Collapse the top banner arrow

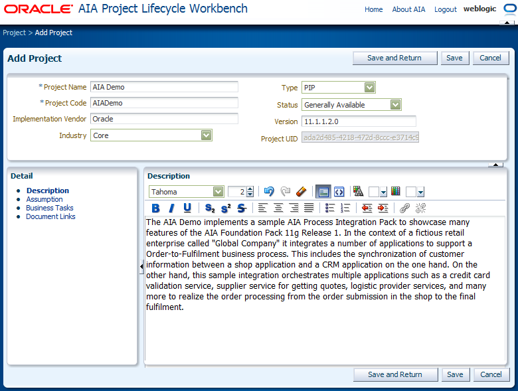click(x=507, y=23)
